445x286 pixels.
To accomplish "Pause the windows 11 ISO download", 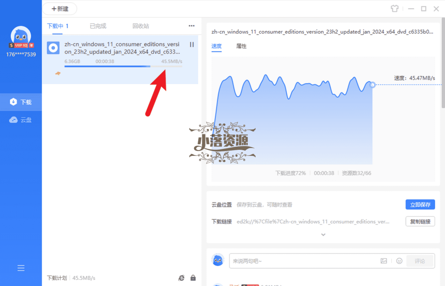I will click(x=192, y=45).
